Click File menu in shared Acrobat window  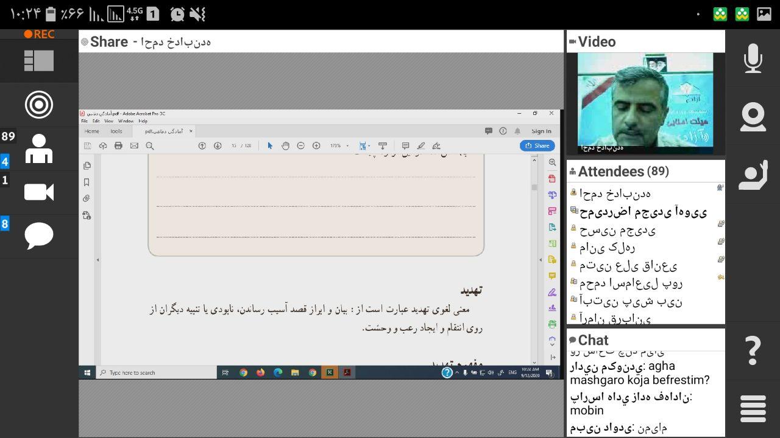click(x=85, y=121)
